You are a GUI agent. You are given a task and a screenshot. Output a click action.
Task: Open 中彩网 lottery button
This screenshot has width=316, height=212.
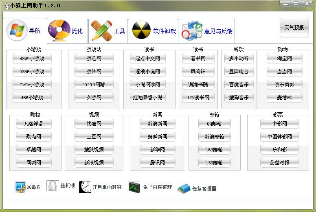point(280,124)
